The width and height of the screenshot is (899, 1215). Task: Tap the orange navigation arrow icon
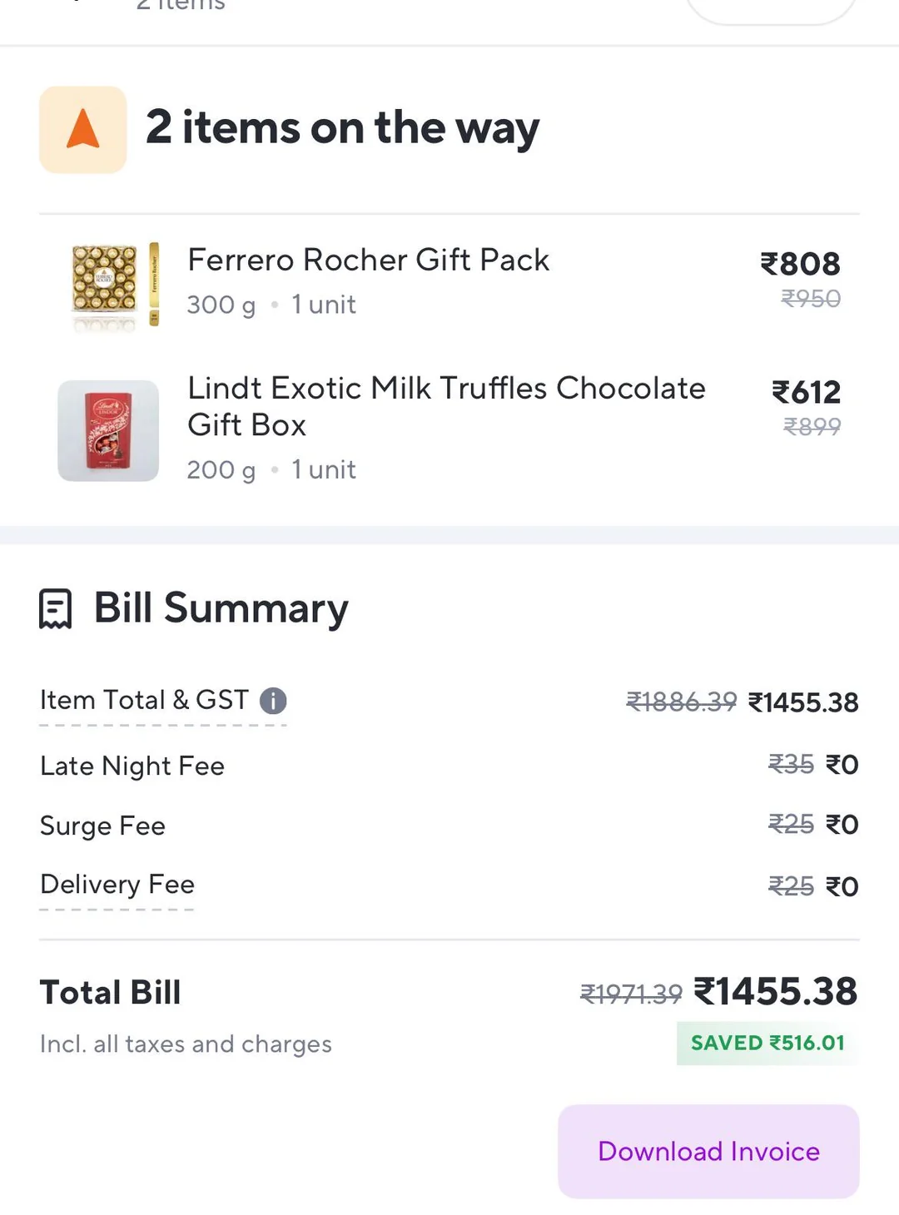point(82,130)
